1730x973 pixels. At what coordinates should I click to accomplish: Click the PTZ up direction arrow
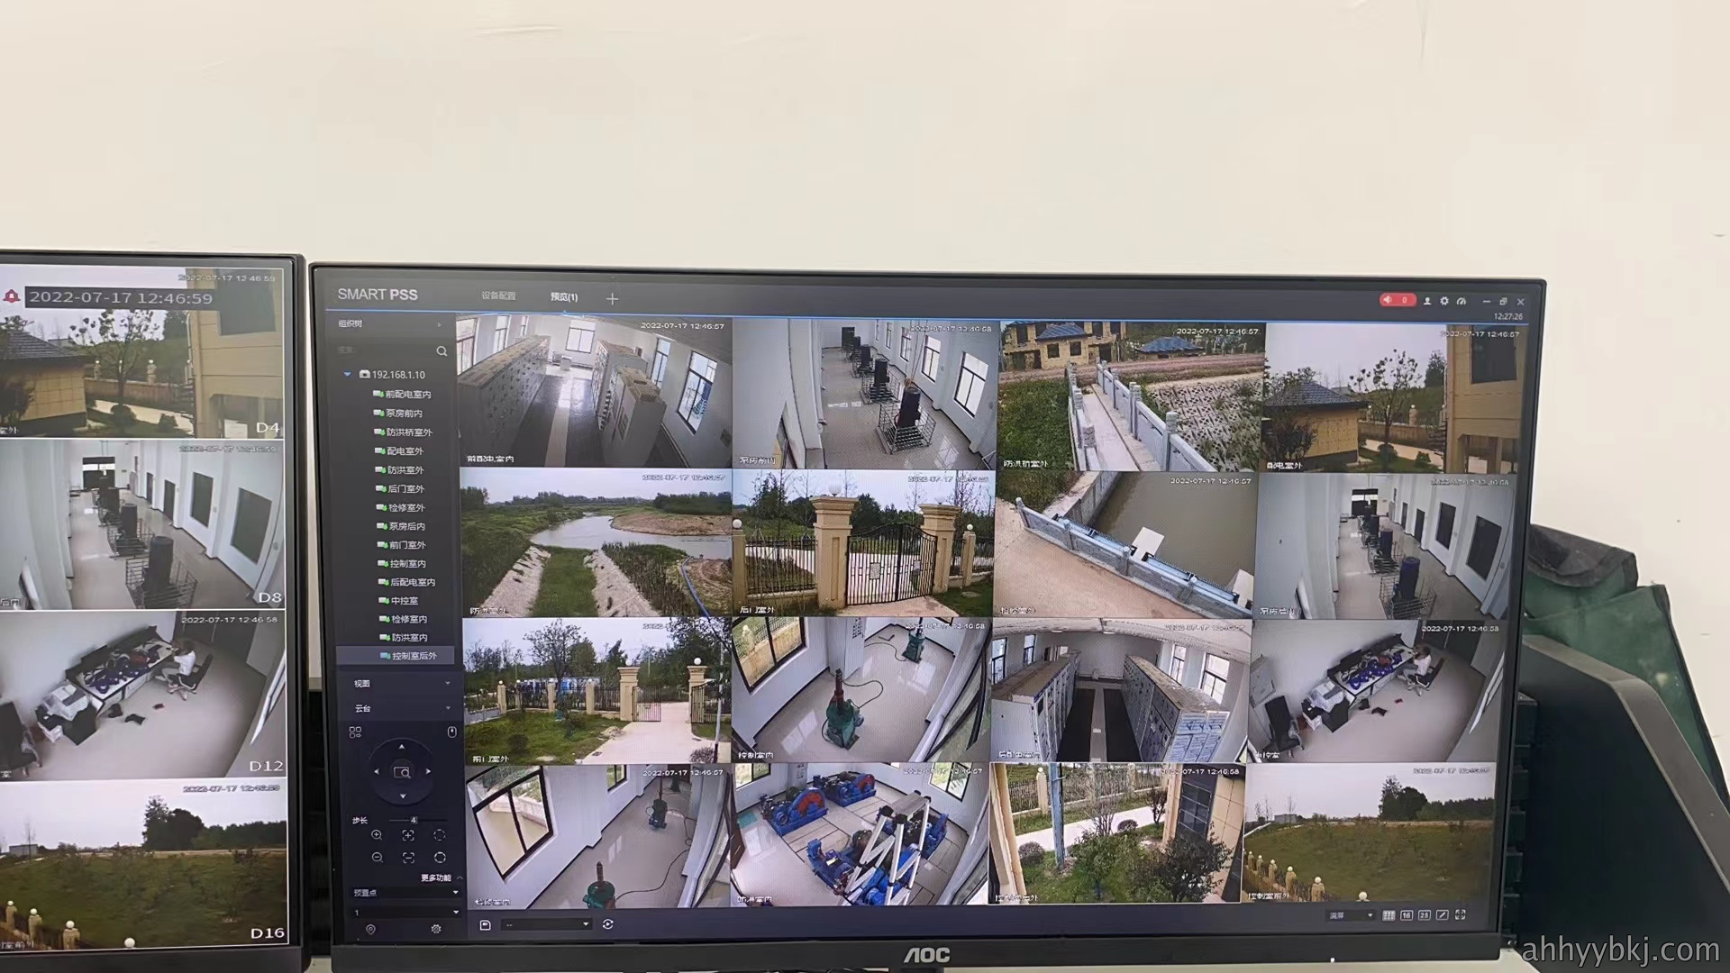402,747
